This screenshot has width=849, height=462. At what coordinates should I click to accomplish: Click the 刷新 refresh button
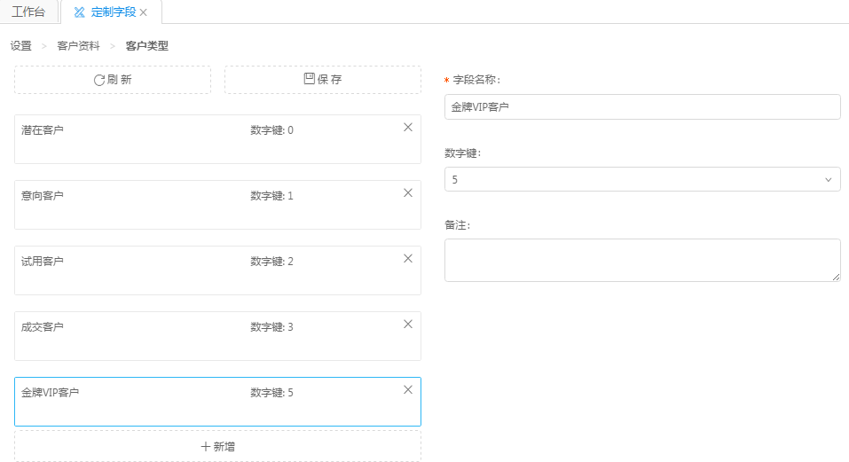pos(113,80)
